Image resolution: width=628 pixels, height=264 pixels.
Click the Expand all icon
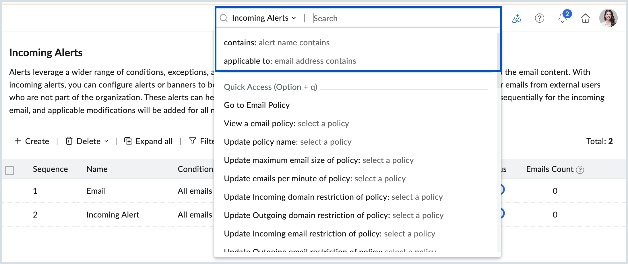128,141
